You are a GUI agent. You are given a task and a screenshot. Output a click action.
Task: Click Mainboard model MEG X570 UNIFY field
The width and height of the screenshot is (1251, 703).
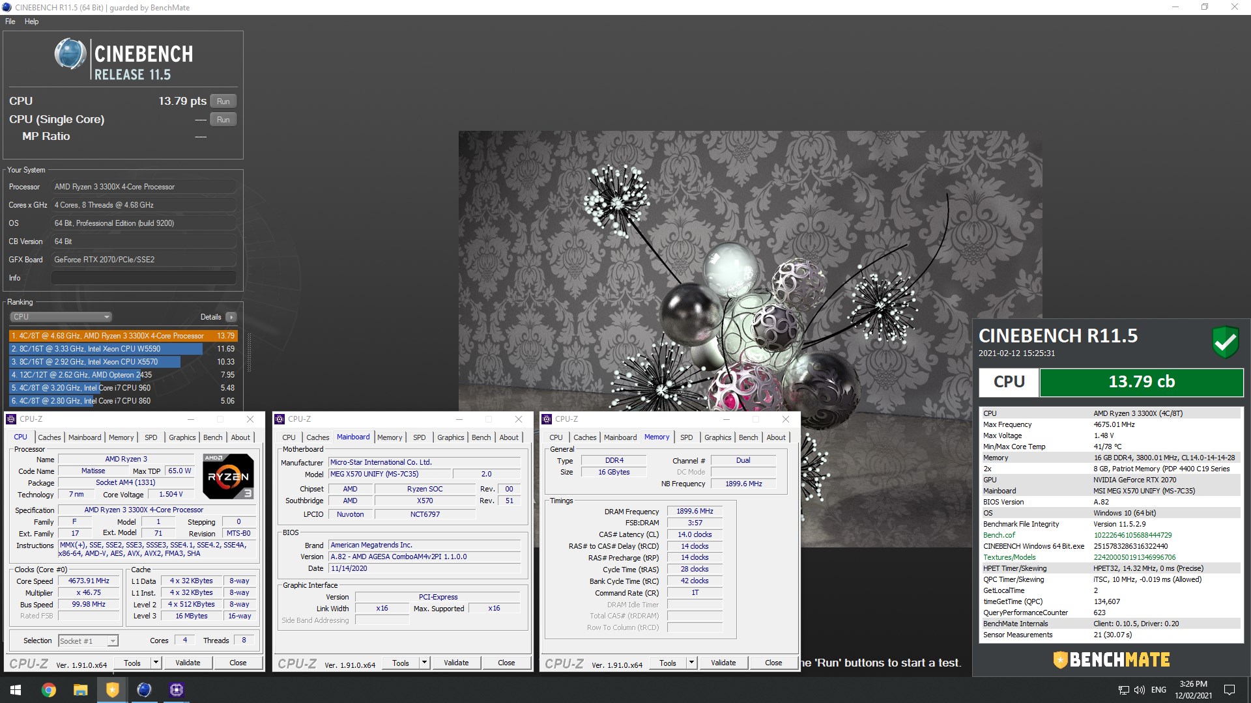390,474
